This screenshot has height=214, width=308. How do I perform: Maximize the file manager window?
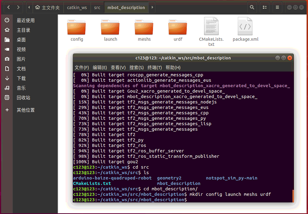point(296,7)
